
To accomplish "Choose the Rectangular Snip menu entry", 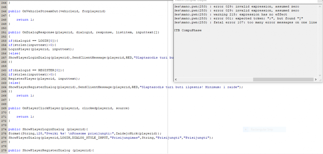I will [x=264, y=129].
